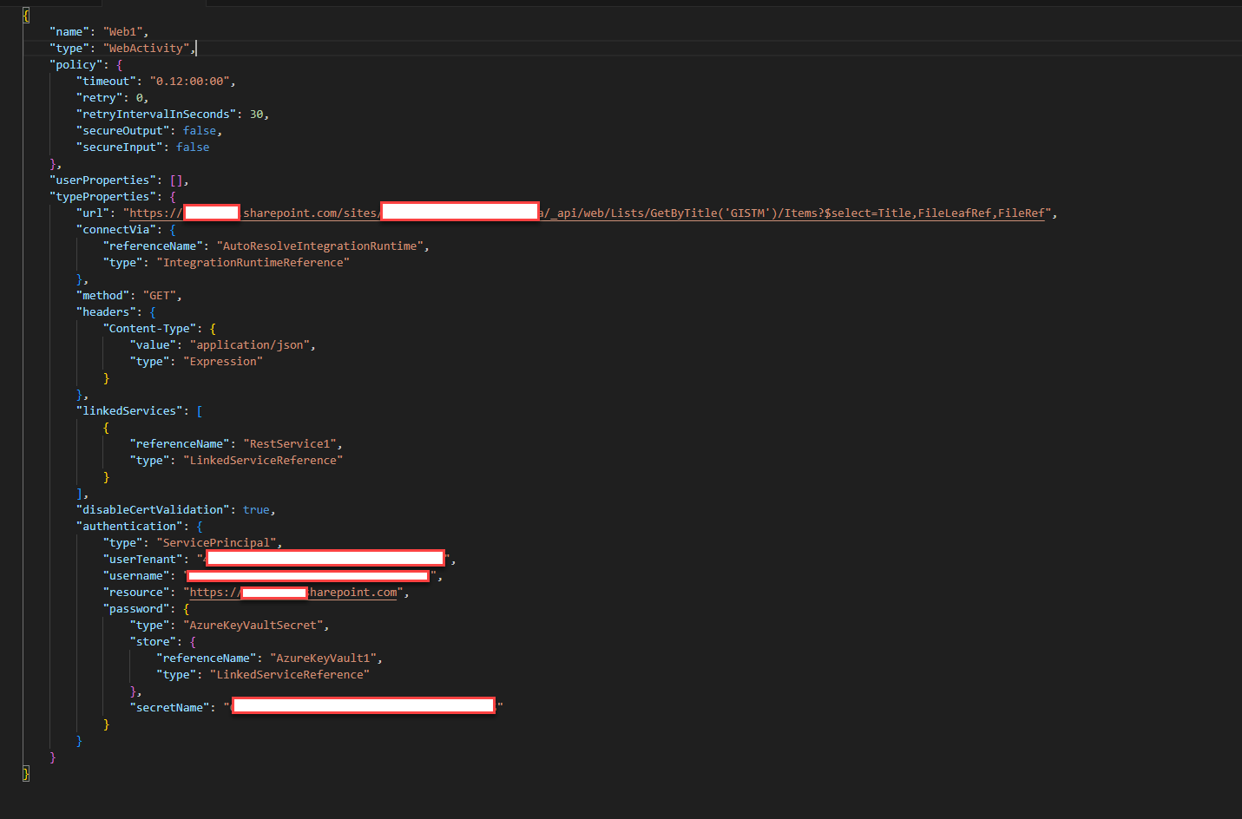Click the "userTenant" key
Screen dimensions: 1242x819
(x=142, y=560)
